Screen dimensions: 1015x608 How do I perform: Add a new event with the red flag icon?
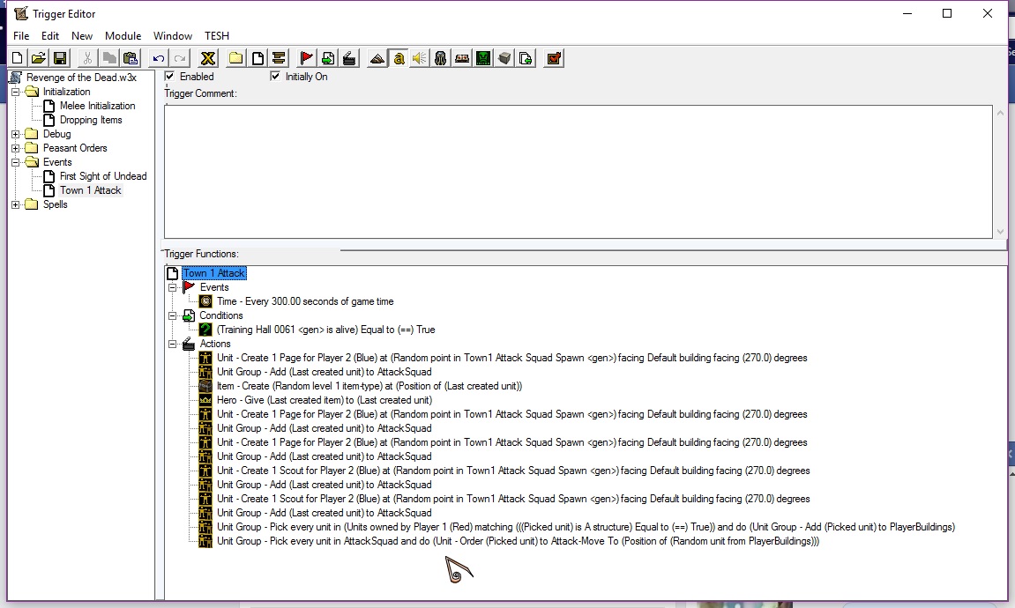(306, 59)
